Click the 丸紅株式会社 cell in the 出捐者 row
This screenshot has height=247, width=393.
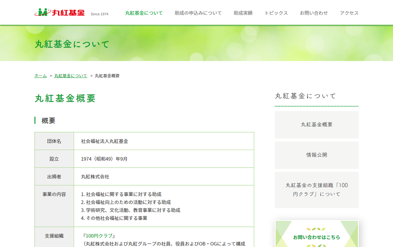[x=95, y=177]
